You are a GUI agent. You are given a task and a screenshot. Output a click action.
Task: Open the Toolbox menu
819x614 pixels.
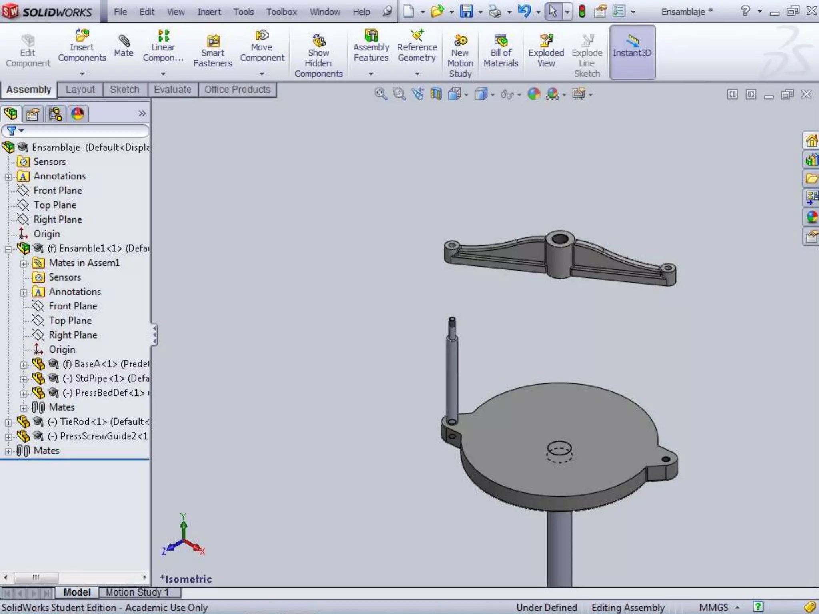point(282,12)
